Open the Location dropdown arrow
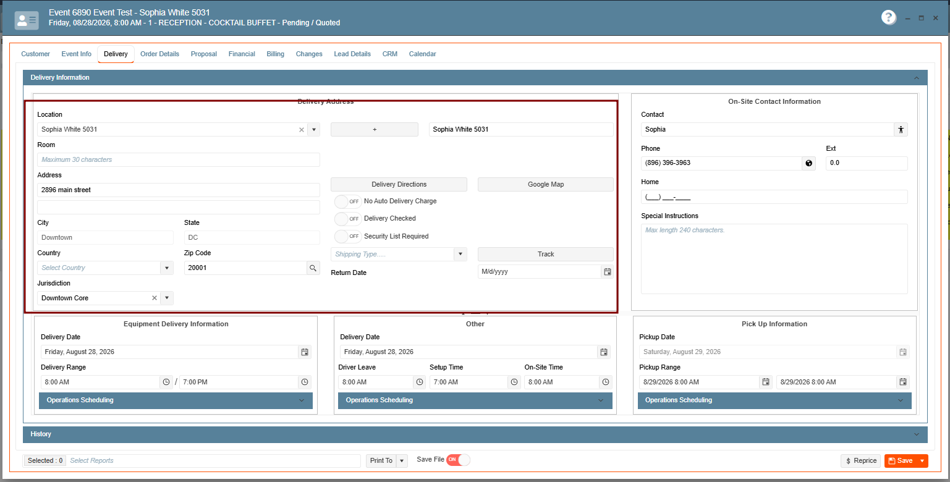This screenshot has height=482, width=950. (x=314, y=130)
